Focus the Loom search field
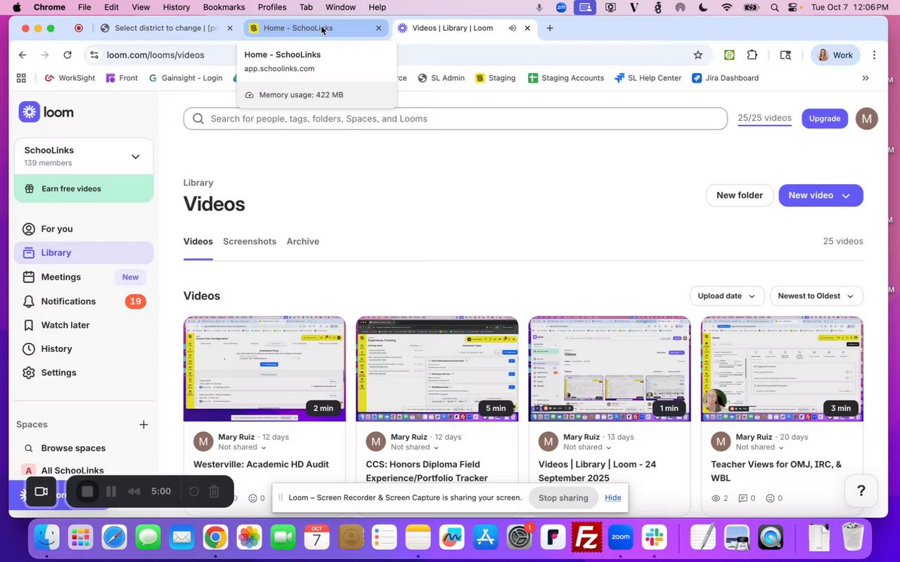Screen dimensions: 900x562 point(456,119)
